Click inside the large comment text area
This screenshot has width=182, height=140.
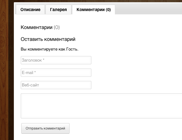[101, 106]
